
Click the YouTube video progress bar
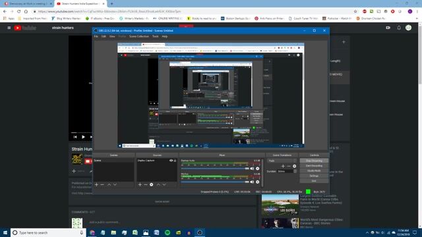(82, 132)
